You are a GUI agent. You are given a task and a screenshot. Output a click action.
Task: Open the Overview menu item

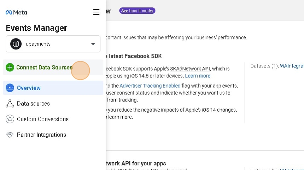[x=29, y=88]
